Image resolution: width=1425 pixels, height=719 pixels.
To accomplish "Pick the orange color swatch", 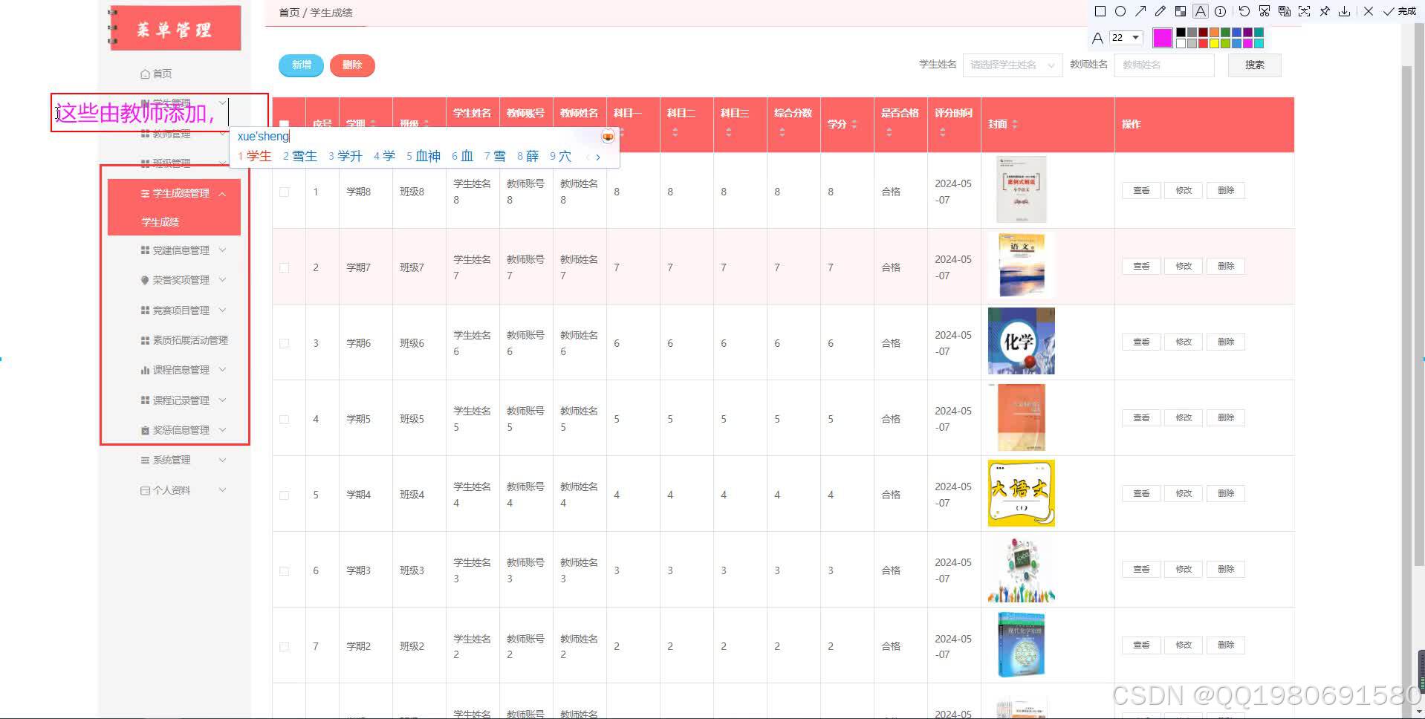I will tap(1214, 32).
